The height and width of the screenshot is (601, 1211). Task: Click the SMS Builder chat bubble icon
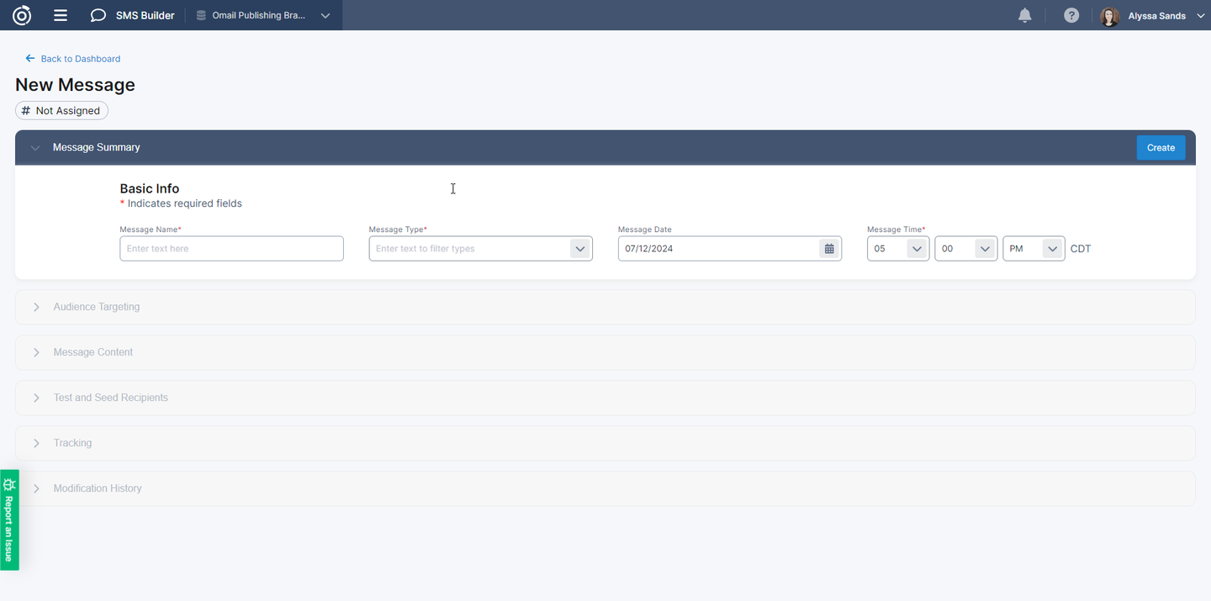click(98, 15)
